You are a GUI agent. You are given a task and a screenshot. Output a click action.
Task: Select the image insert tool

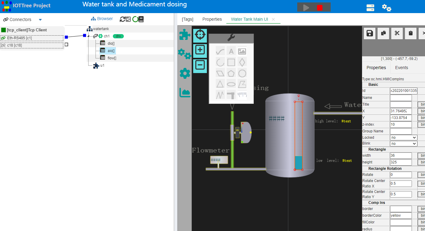[242, 51]
